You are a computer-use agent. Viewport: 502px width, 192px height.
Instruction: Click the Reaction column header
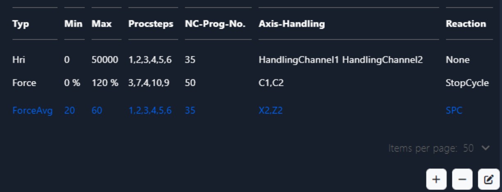466,24
